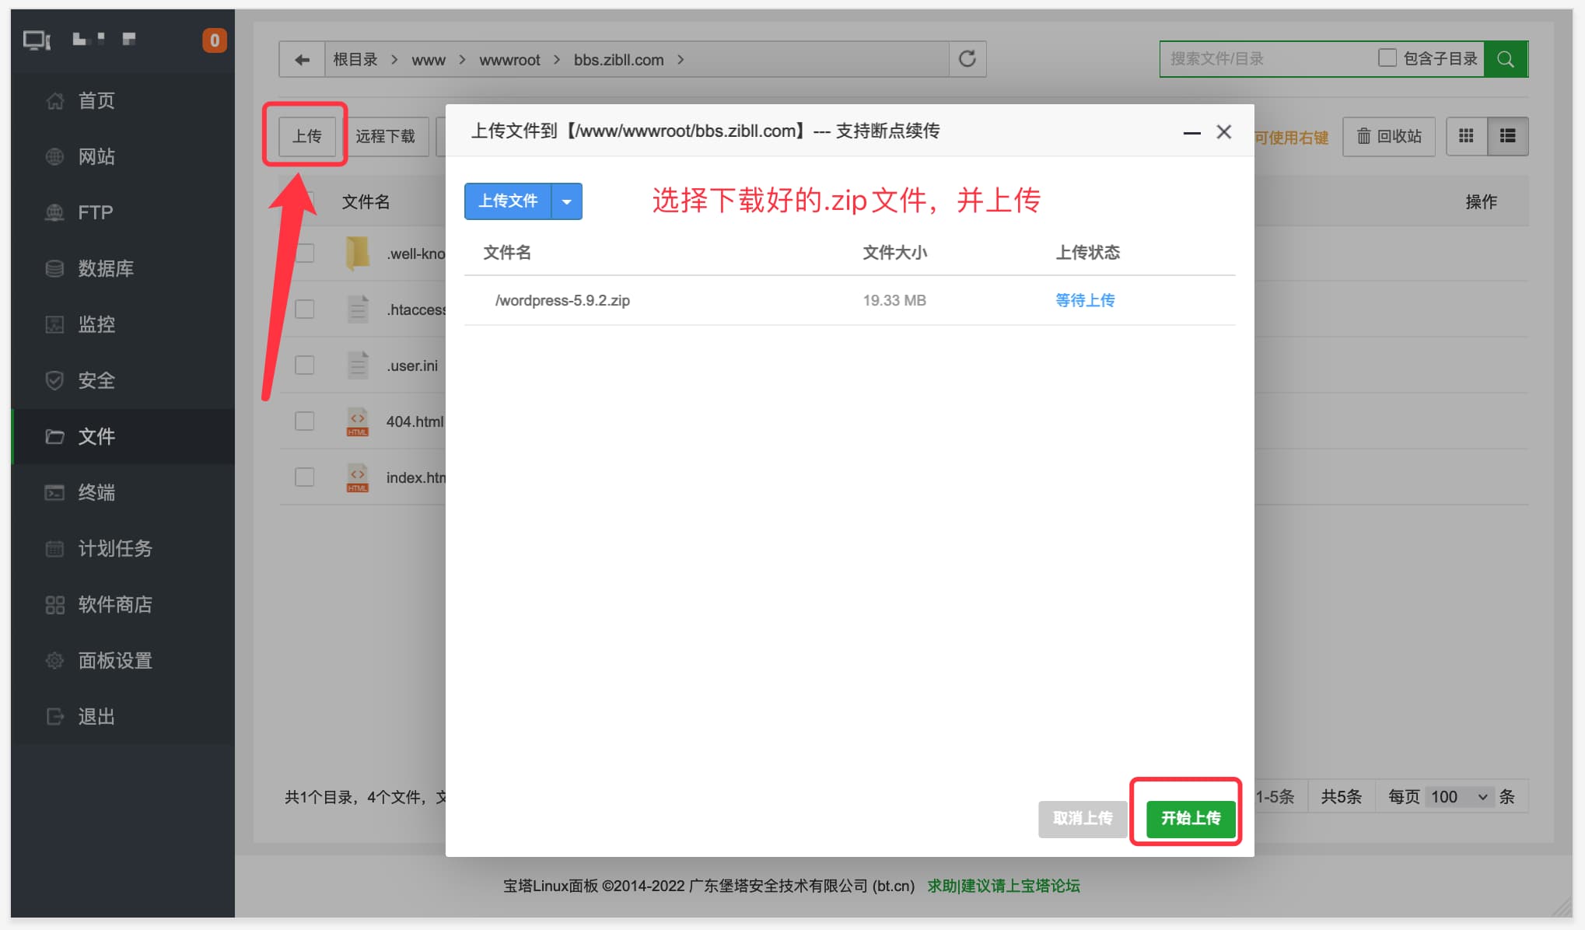Open 数据库 database panel from sidebar
This screenshot has height=930, width=1585.
pyautogui.click(x=105, y=268)
